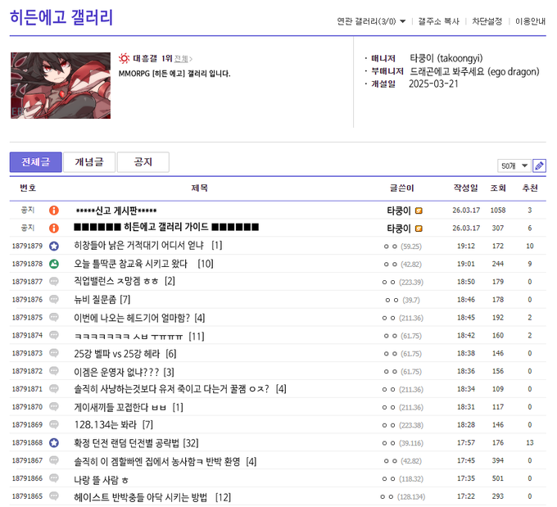The width and height of the screenshot is (557, 507).
Task: Click speech bubble icon of post 18791874
Action: (x=53, y=335)
